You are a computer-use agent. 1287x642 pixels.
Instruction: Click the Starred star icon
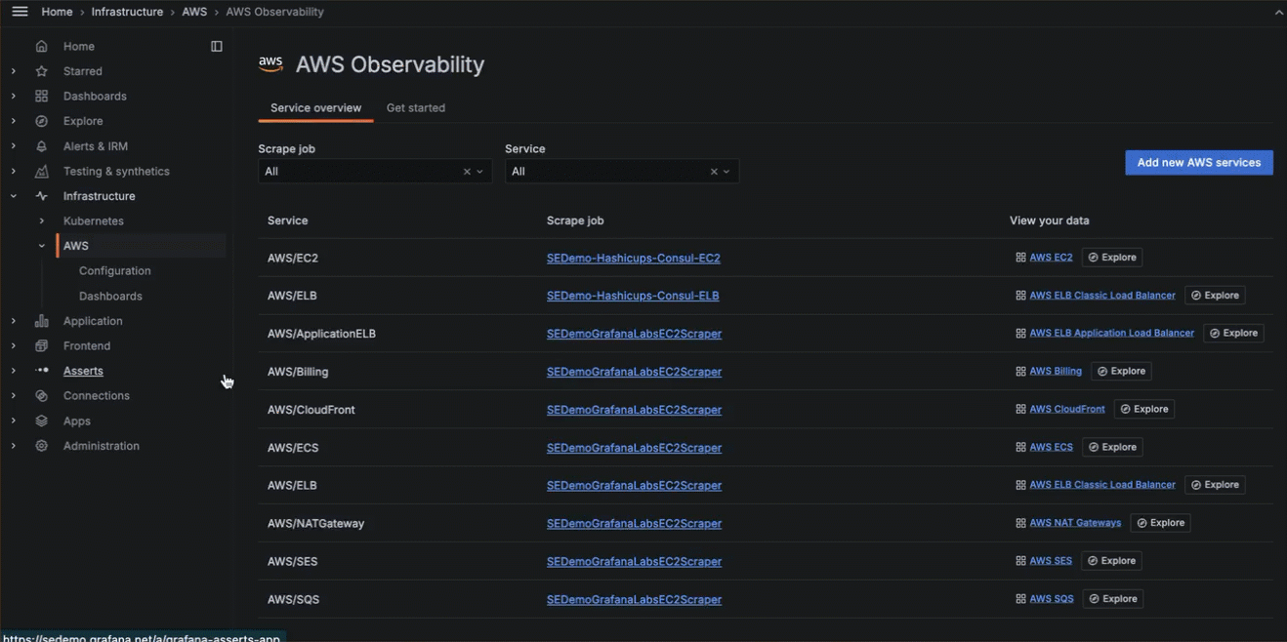coord(41,71)
